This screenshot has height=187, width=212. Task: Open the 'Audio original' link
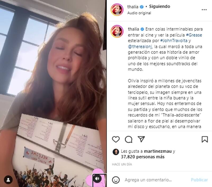pos(139,13)
